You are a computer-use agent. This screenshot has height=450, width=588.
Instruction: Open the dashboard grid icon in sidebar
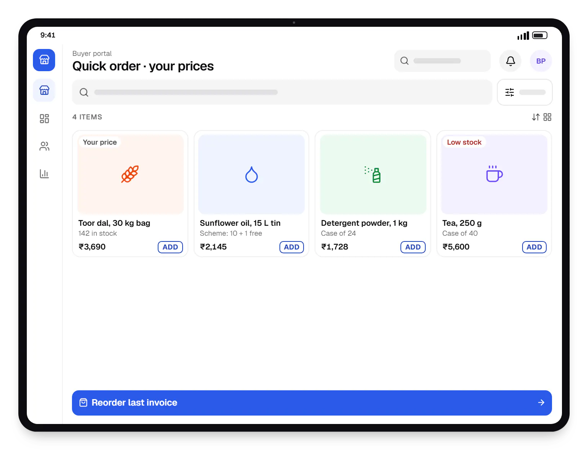(x=44, y=119)
